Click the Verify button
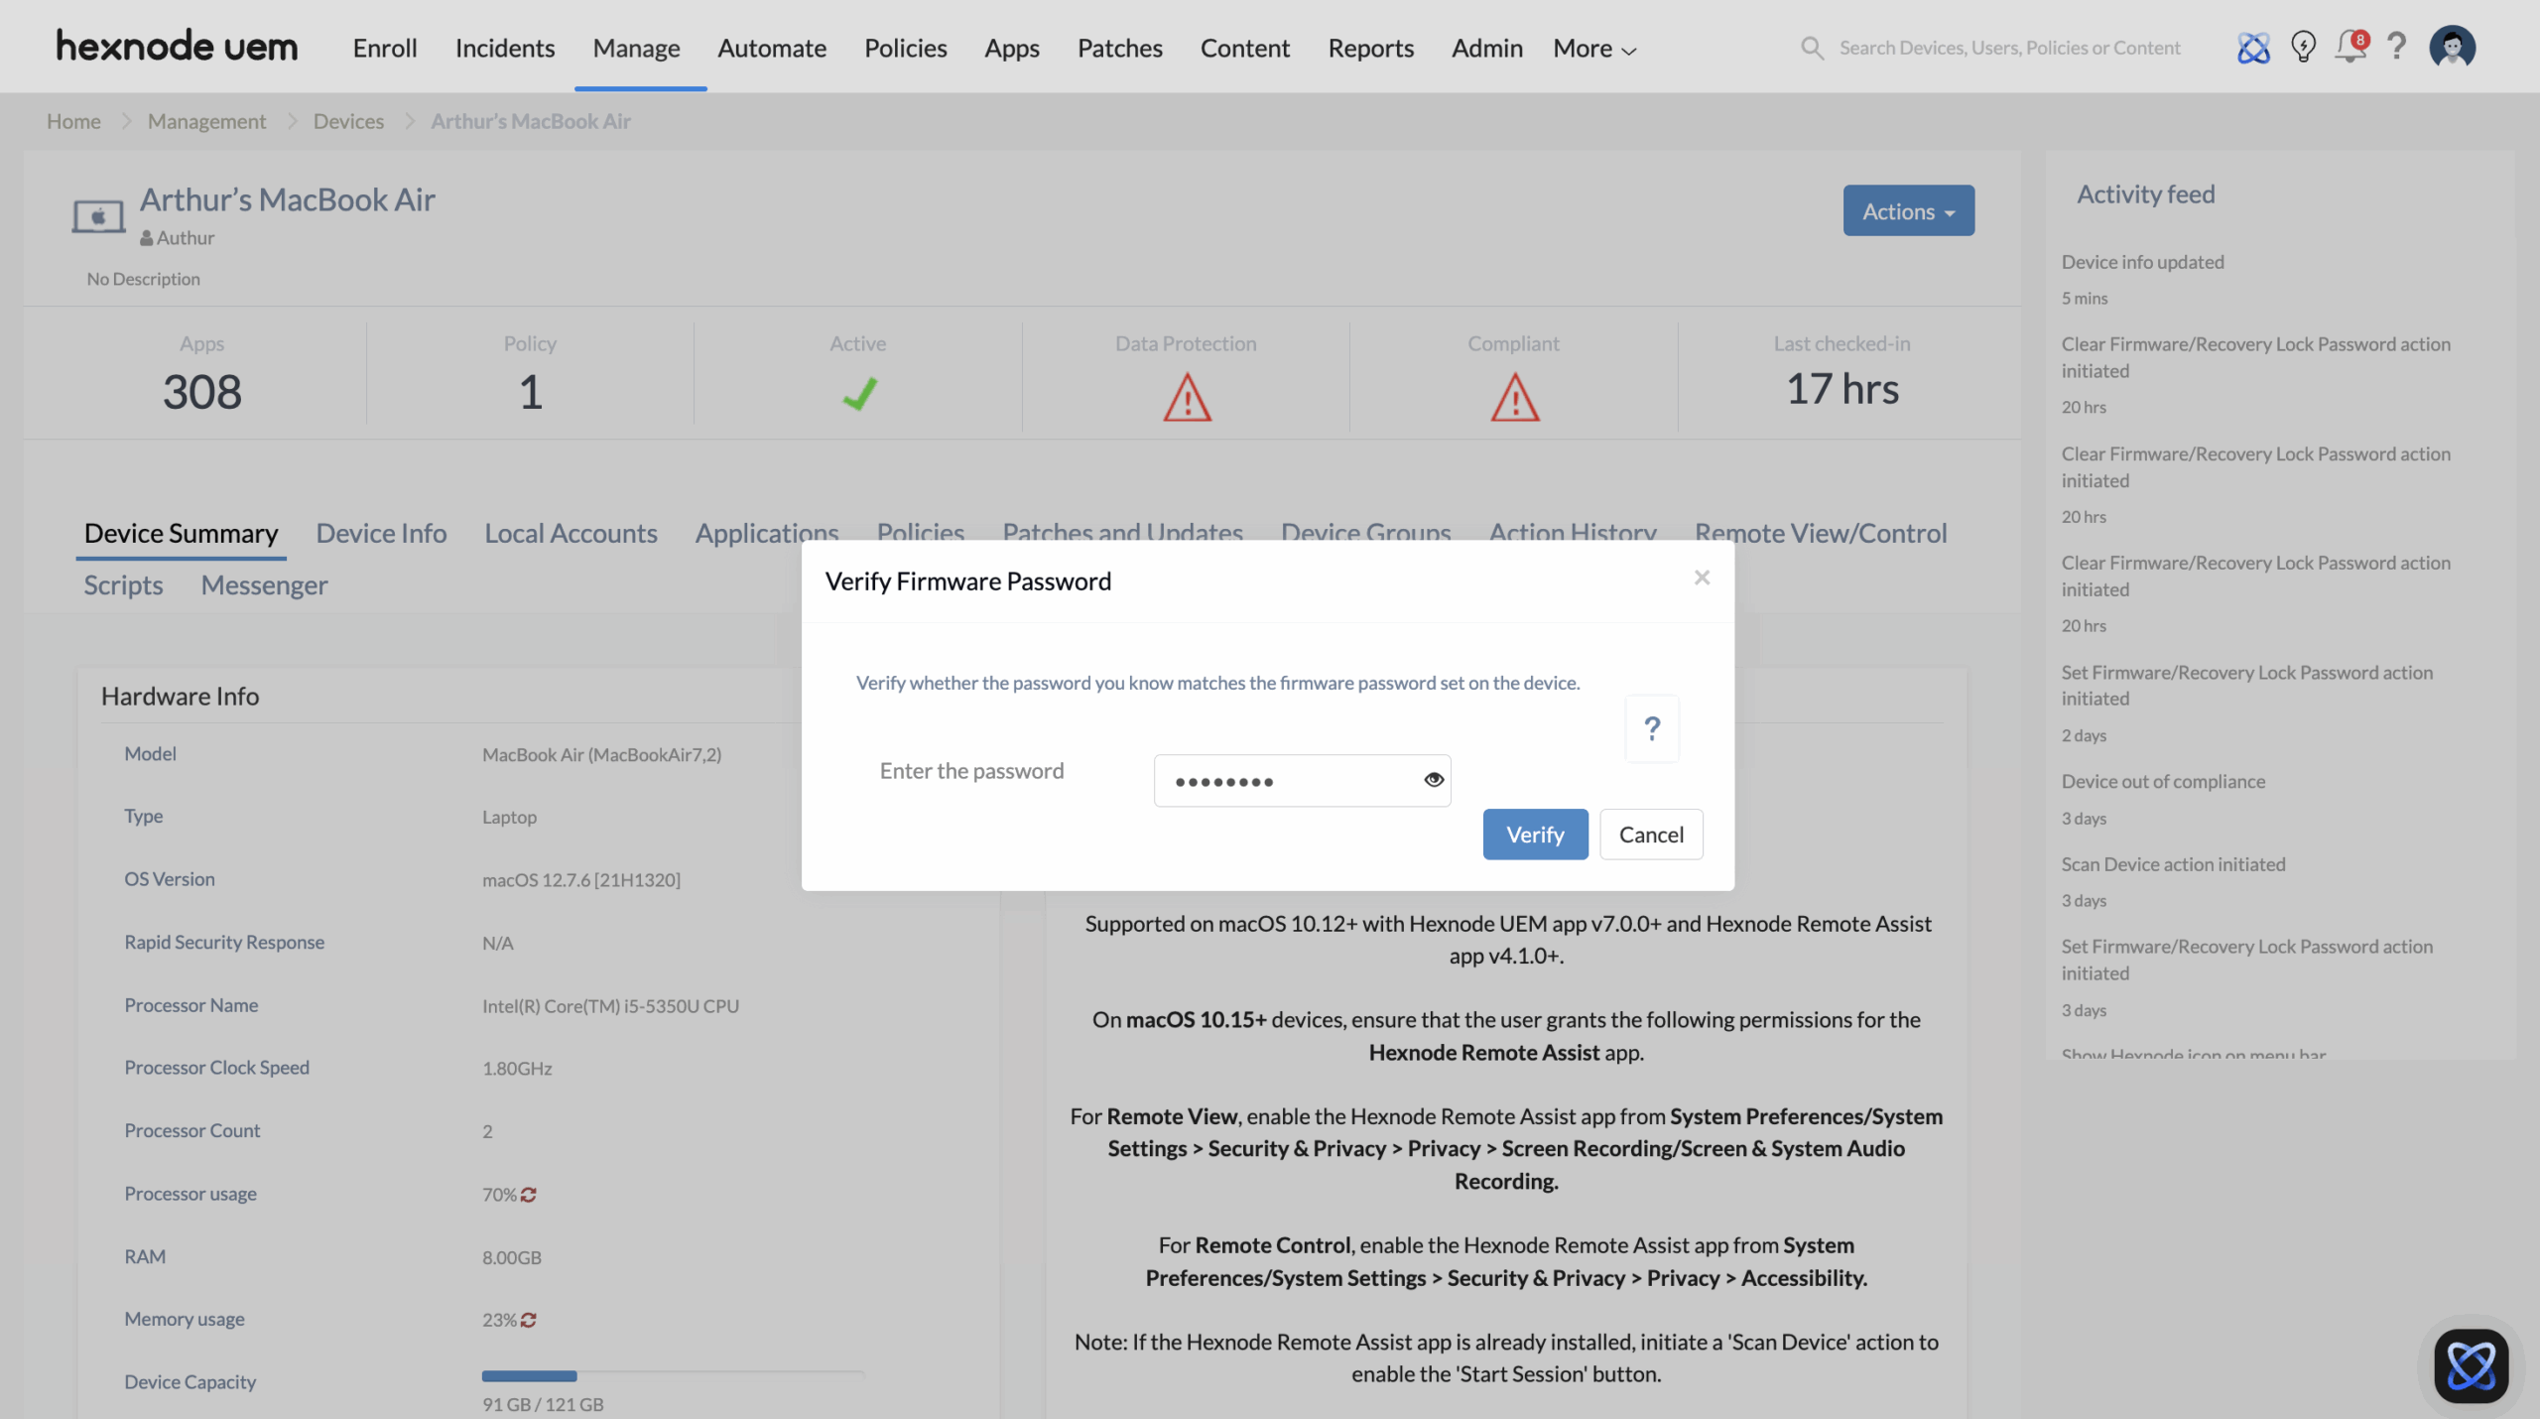 click(x=1535, y=835)
